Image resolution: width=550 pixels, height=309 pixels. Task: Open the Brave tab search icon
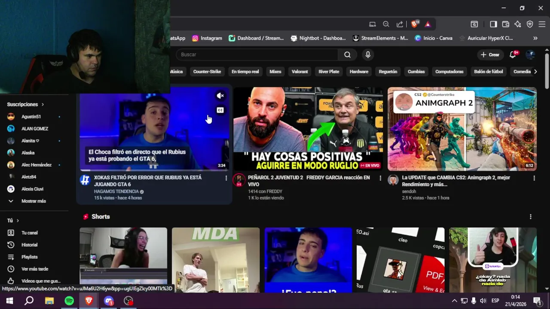pyautogui.click(x=474, y=24)
